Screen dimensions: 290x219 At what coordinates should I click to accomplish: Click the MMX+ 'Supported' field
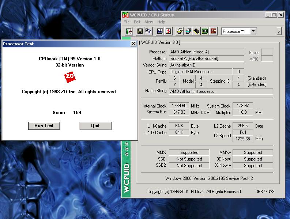[253, 152]
